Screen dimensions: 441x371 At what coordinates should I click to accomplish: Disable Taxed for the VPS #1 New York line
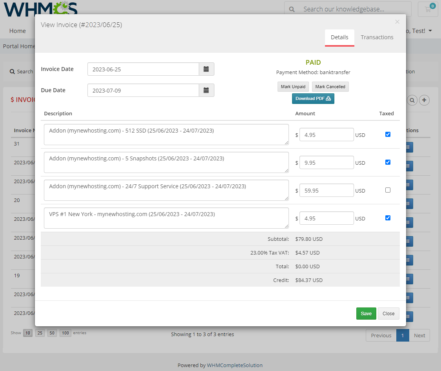388,218
